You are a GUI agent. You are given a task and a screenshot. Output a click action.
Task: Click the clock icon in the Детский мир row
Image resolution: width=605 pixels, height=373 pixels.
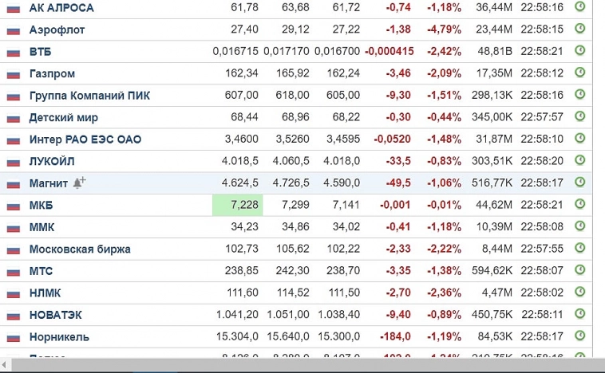coord(580,116)
